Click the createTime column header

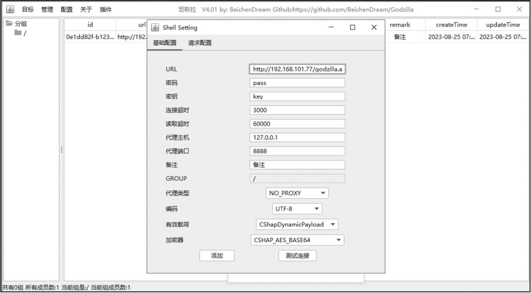(452, 25)
